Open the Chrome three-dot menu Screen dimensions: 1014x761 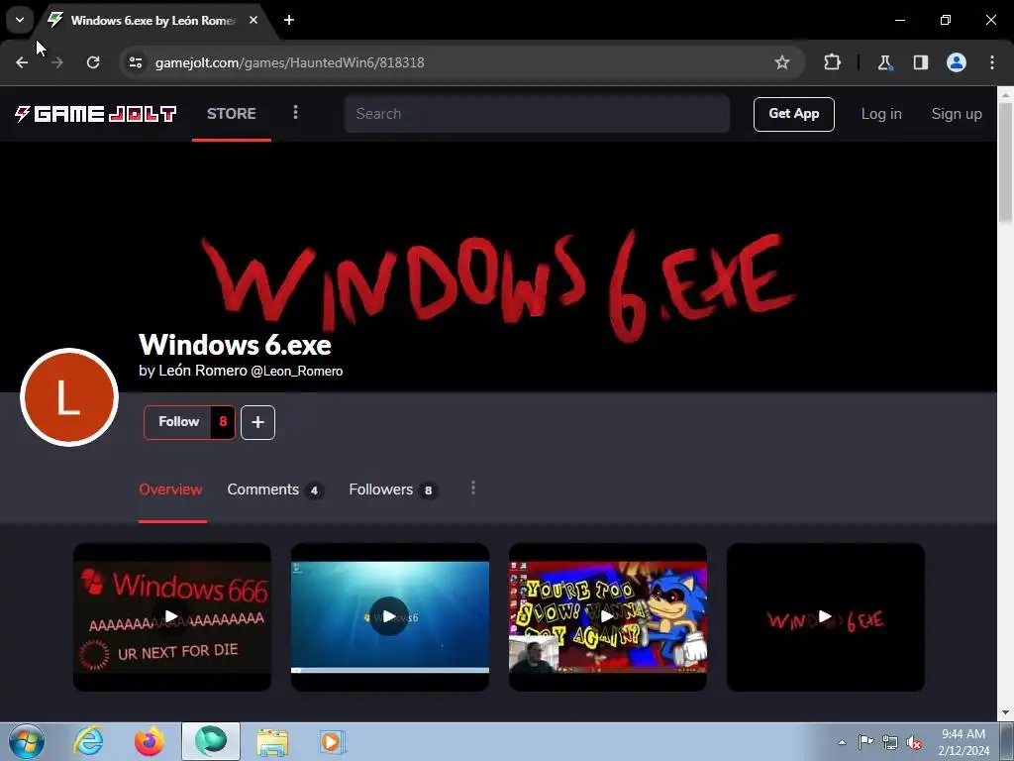coord(992,62)
